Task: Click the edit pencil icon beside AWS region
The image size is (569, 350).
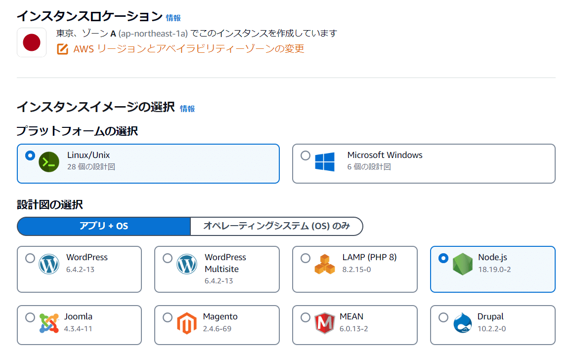Action: [x=62, y=49]
